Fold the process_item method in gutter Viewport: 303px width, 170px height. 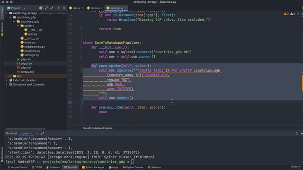click(x=81, y=107)
